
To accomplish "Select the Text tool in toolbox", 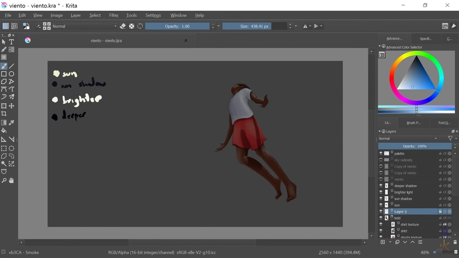I will coord(11,42).
